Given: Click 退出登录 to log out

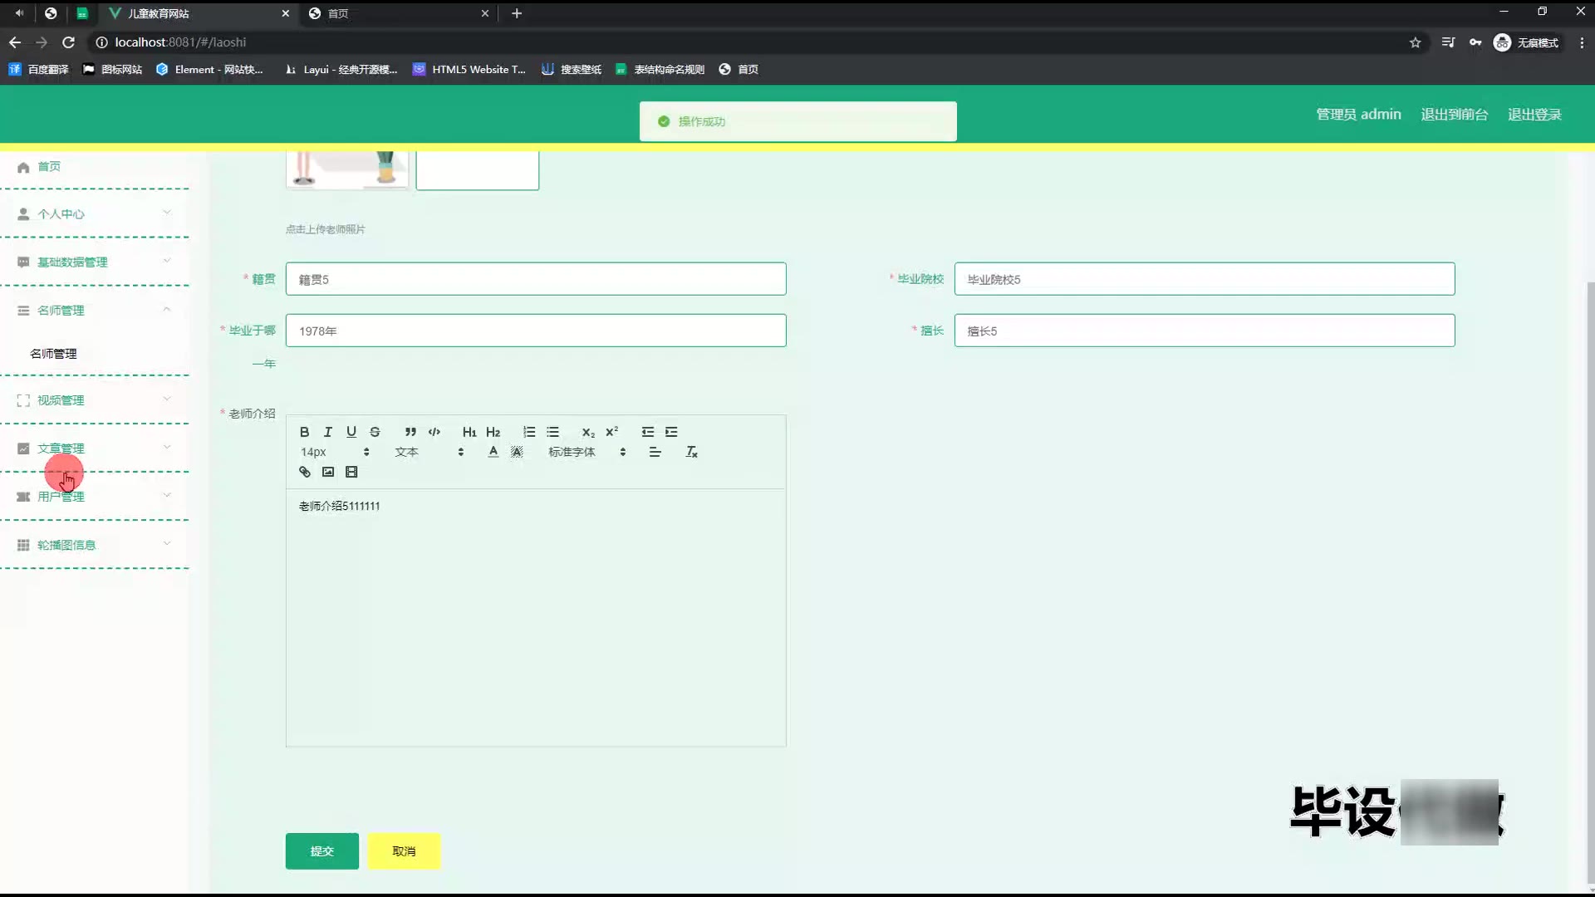Looking at the screenshot, I should click(x=1534, y=114).
